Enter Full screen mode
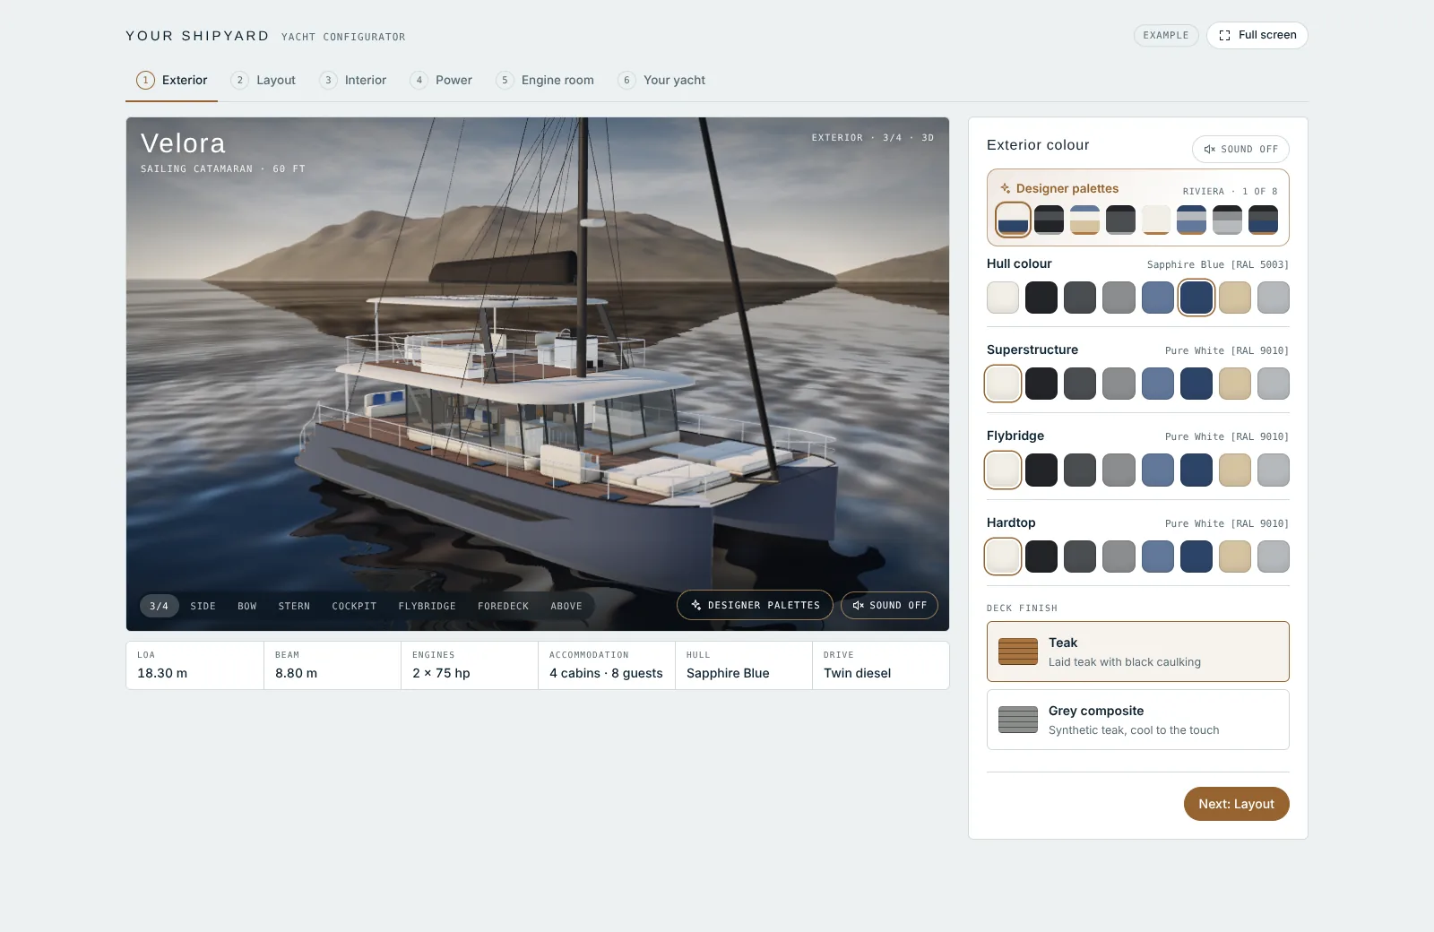 click(x=1257, y=35)
